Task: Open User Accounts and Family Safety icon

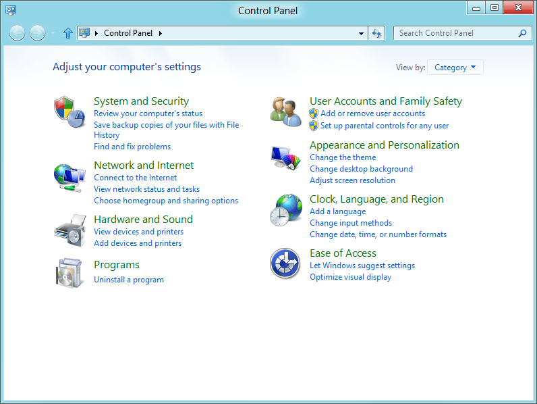Action: [x=285, y=111]
